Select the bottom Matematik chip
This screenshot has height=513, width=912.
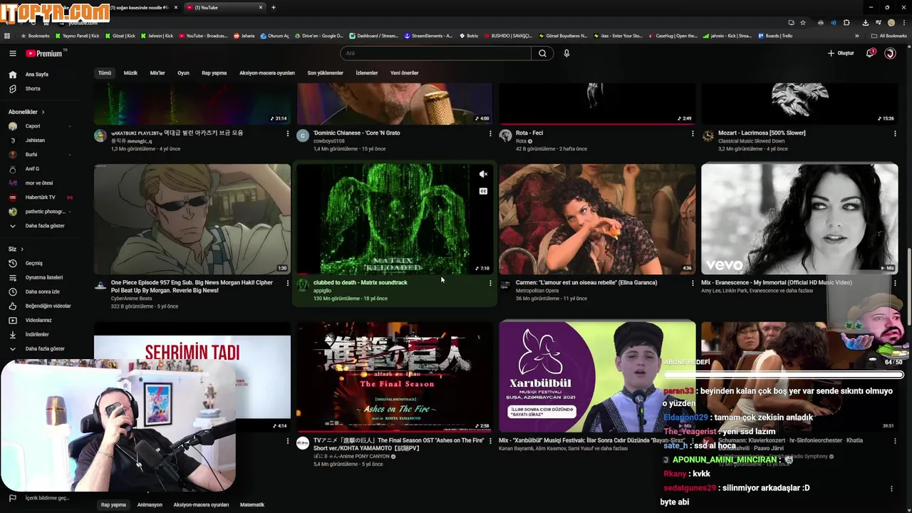(252, 504)
